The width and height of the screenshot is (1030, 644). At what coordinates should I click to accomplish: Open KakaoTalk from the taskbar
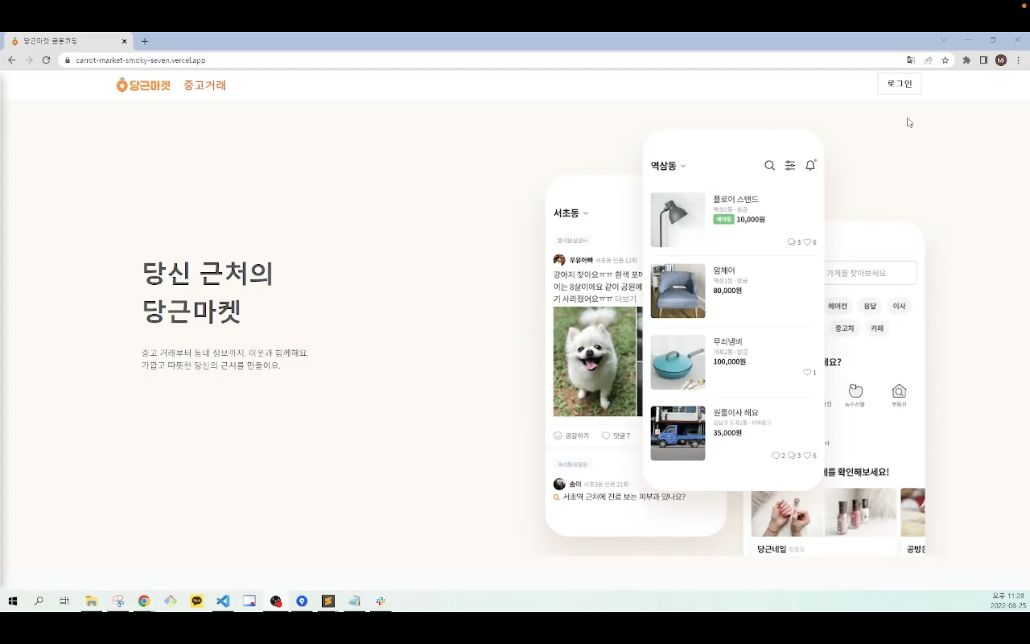[x=197, y=601]
